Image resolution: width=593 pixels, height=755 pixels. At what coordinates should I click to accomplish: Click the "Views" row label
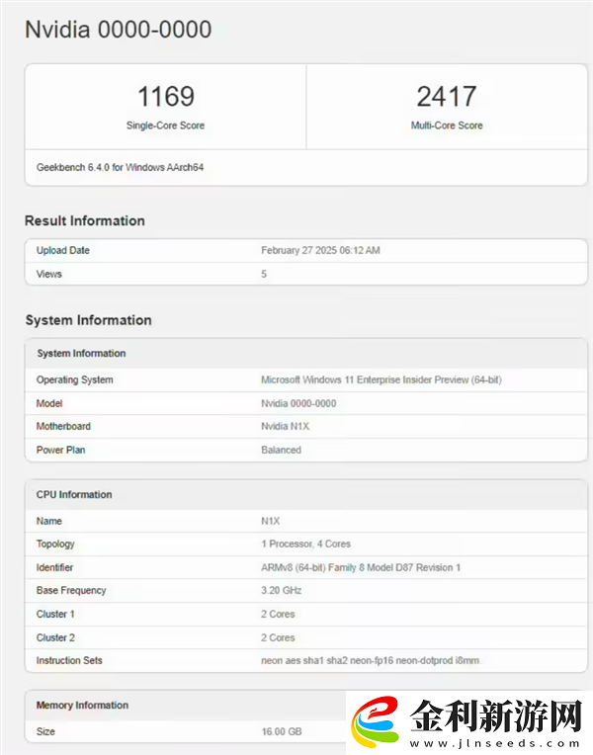pyautogui.click(x=49, y=274)
